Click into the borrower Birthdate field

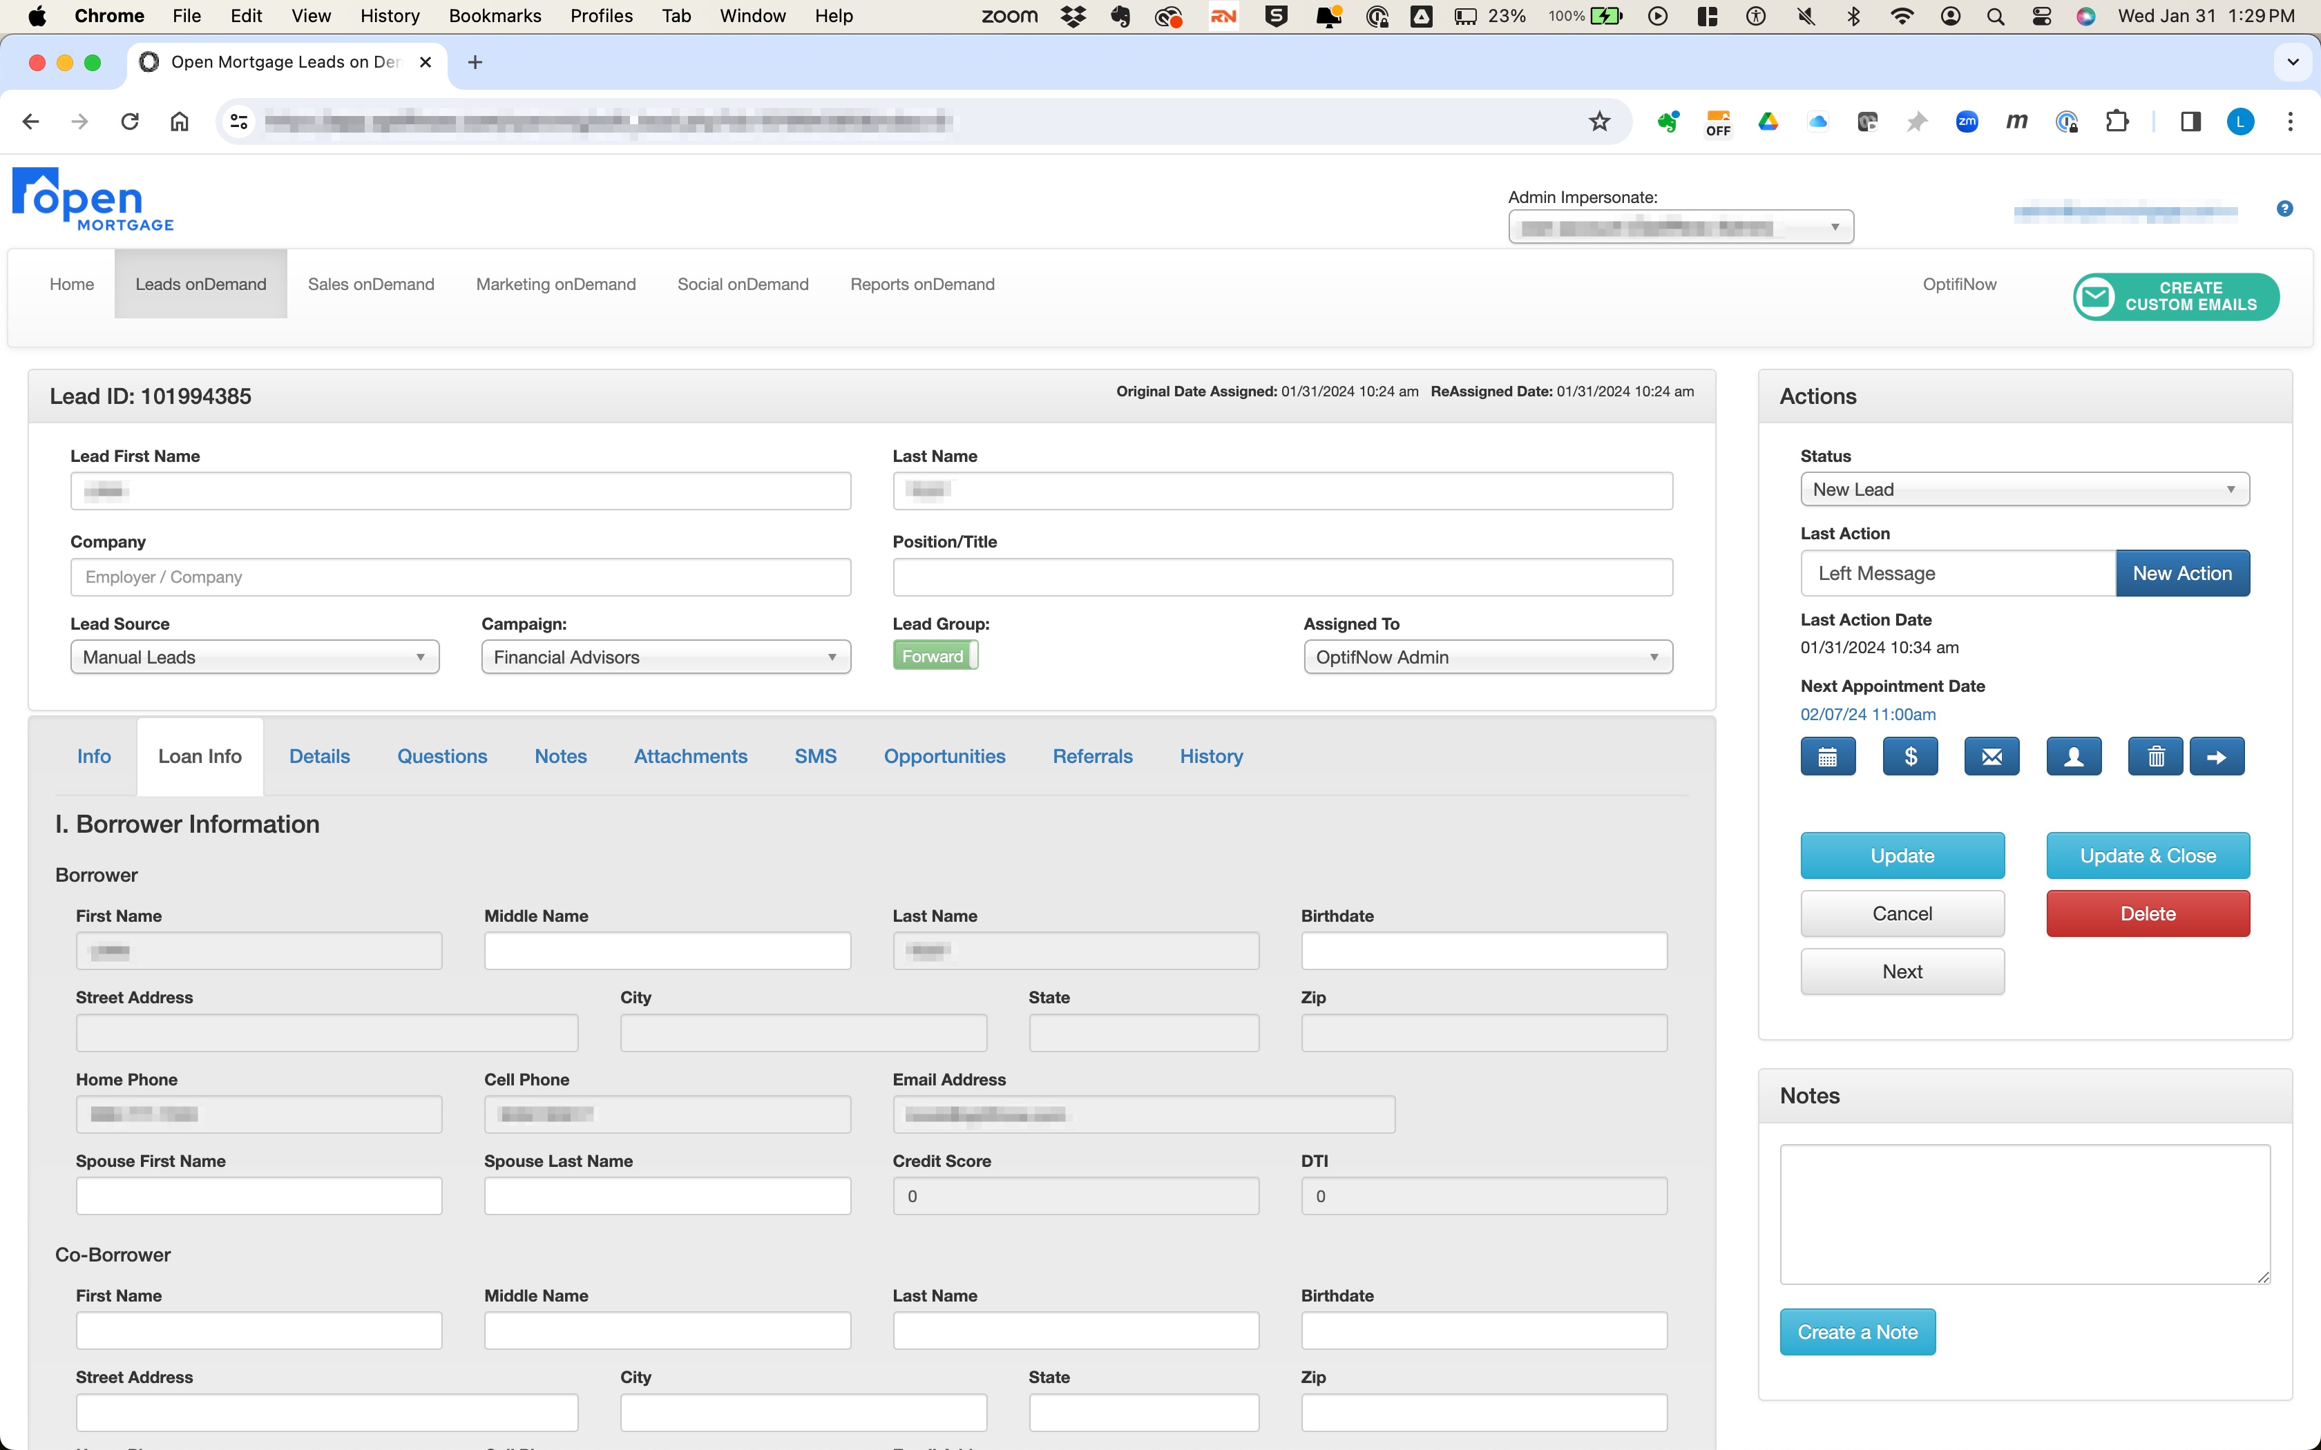[x=1483, y=951]
